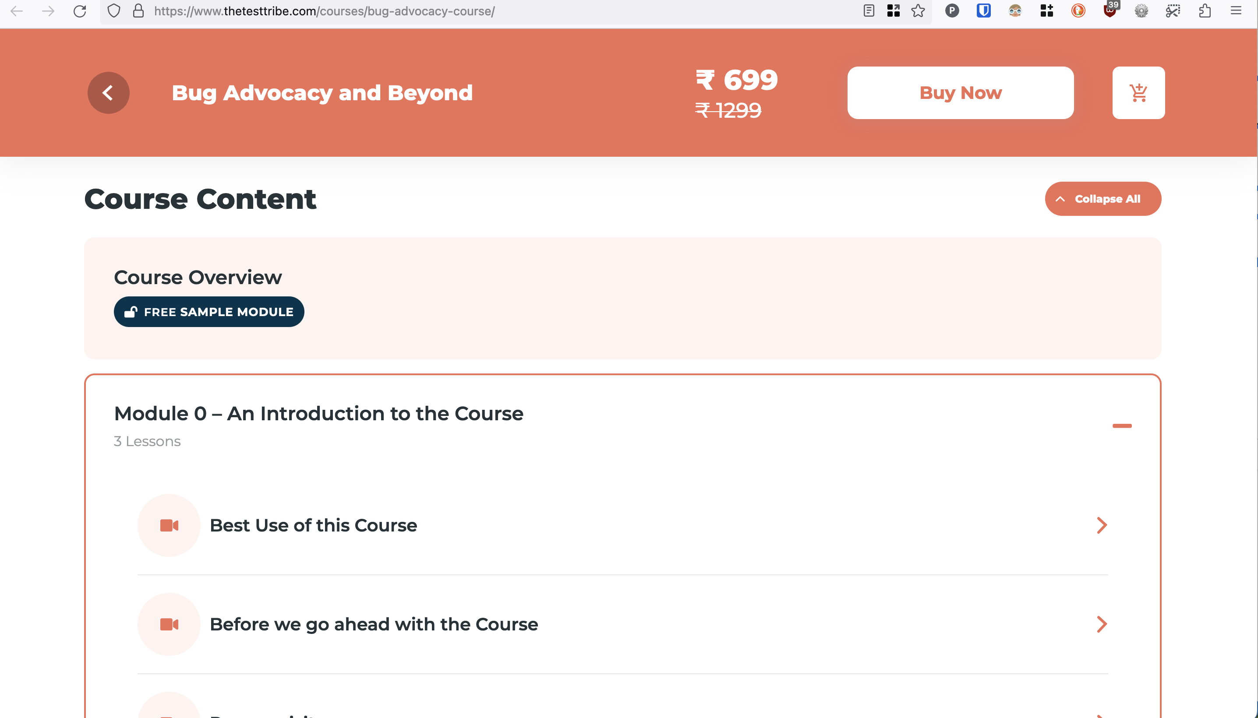Open the Firefox extensions puzzle icon
This screenshot has width=1258, height=718.
[x=1204, y=11]
